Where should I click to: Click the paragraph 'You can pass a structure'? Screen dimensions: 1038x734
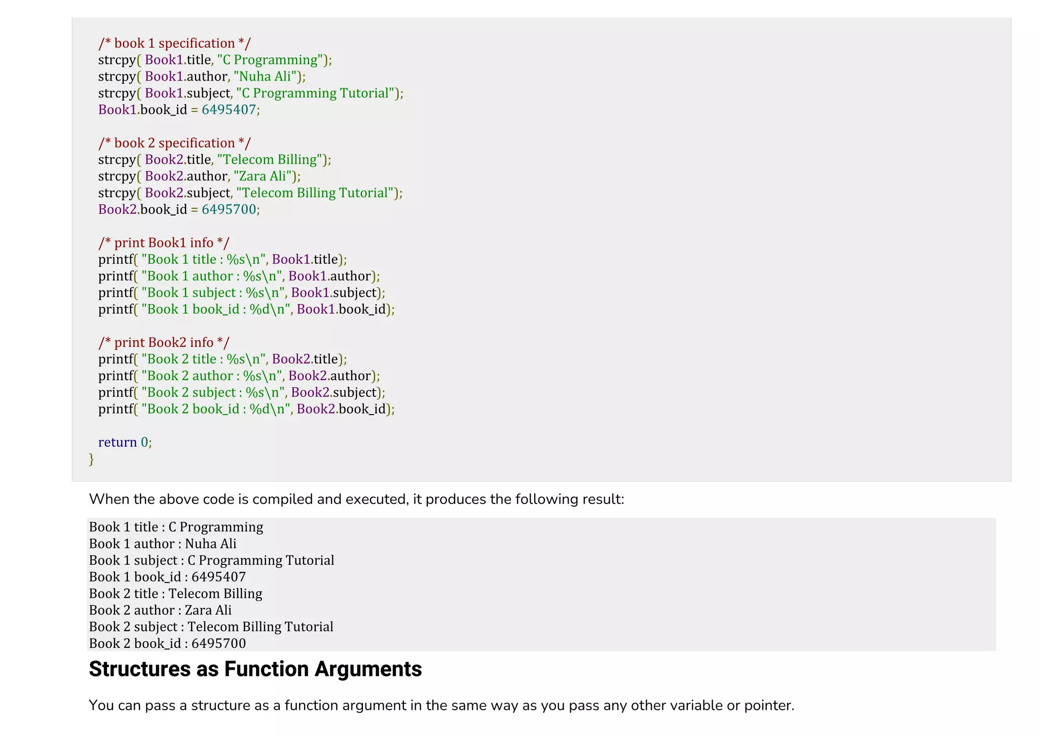coord(441,706)
